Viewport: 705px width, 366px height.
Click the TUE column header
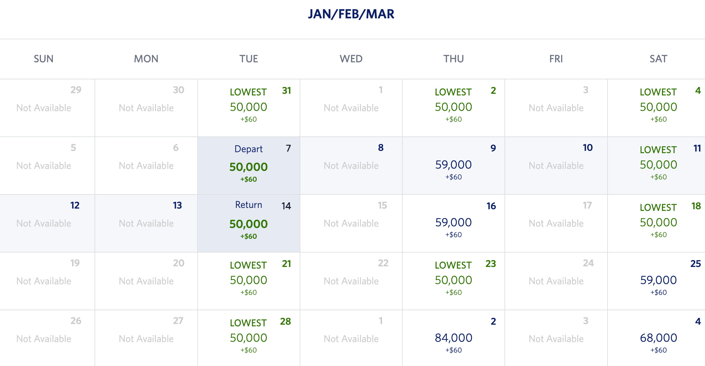point(248,59)
